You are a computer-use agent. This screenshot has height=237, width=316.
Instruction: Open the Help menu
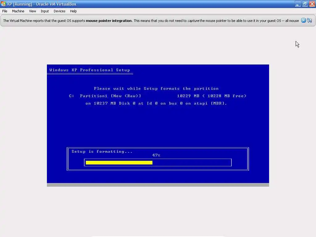73,11
